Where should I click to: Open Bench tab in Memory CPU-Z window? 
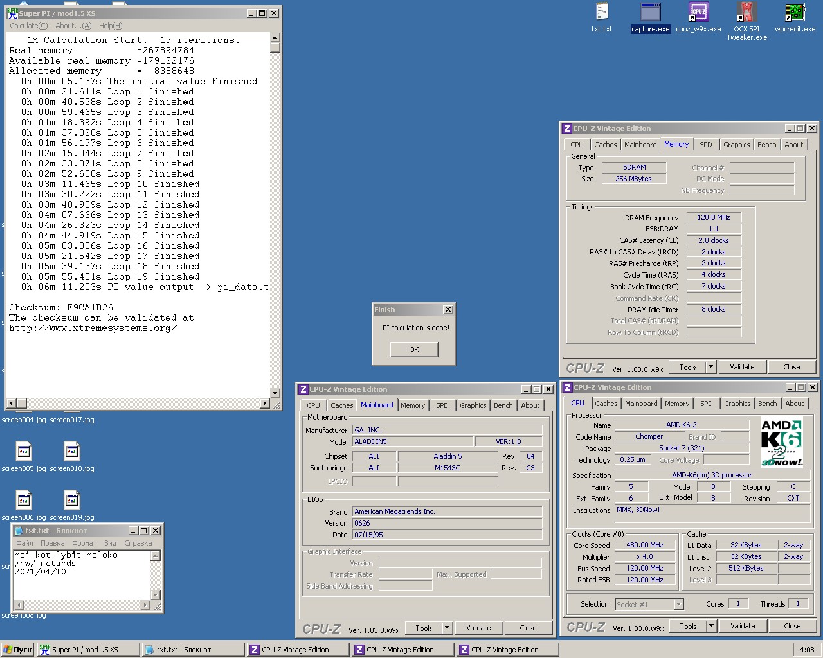pos(766,145)
